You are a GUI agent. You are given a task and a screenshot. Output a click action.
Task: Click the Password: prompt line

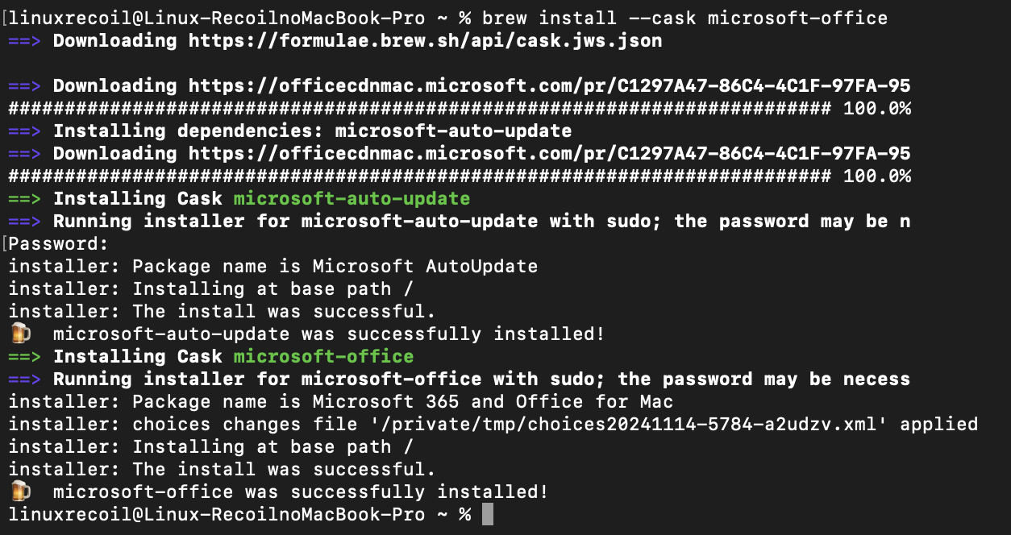click(x=58, y=243)
